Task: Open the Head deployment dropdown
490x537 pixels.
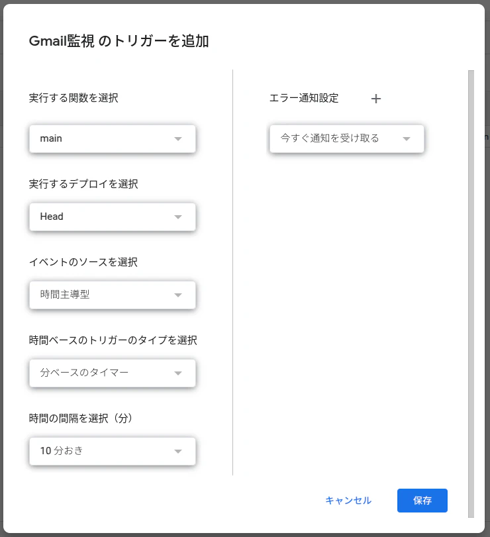Action: 113,217
